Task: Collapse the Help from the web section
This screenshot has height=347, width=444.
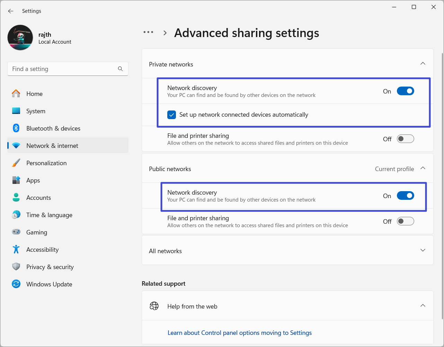Action: point(423,305)
